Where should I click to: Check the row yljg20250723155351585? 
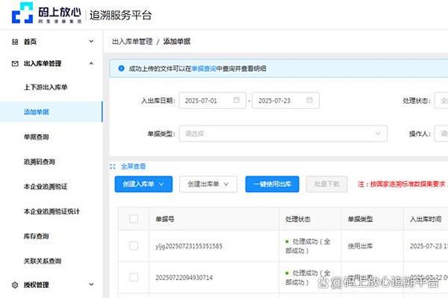pyautogui.click(x=134, y=245)
